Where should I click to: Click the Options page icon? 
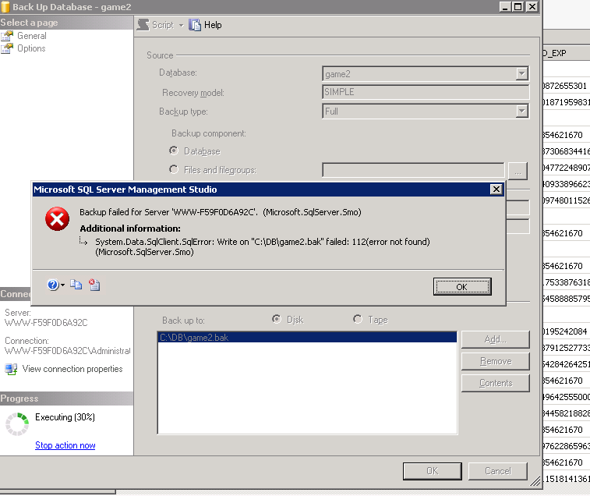pos(7,48)
